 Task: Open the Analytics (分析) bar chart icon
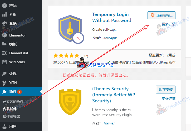(4, 14)
